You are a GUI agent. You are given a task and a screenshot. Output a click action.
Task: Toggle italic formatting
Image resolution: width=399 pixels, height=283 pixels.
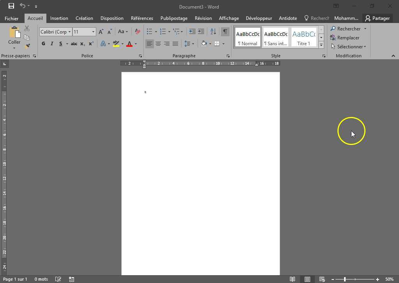52,44
